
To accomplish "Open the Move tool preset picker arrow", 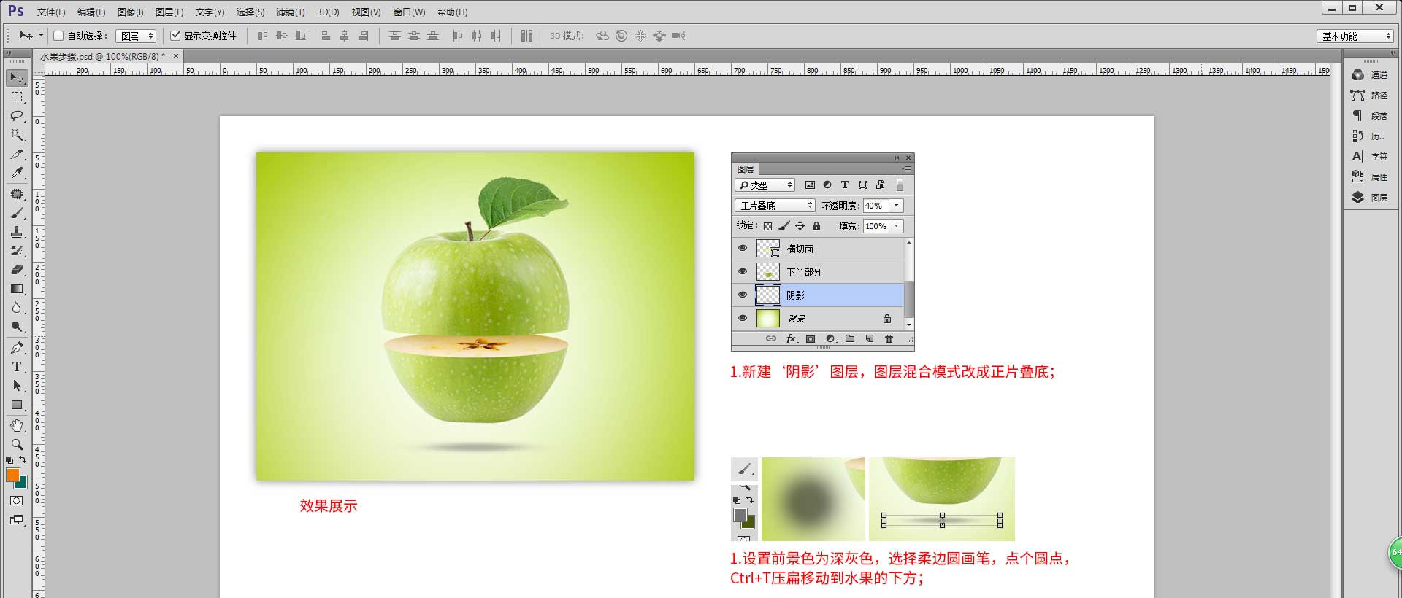I will point(41,36).
